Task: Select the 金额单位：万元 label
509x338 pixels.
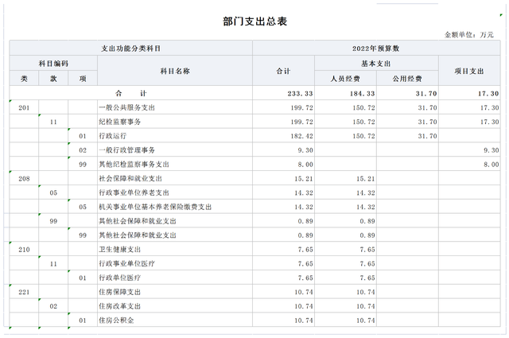Action: 470,36
